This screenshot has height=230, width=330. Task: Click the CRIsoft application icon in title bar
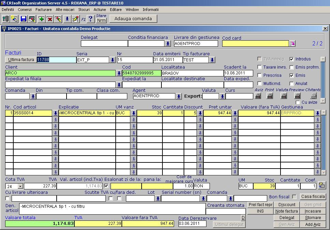[3, 3]
